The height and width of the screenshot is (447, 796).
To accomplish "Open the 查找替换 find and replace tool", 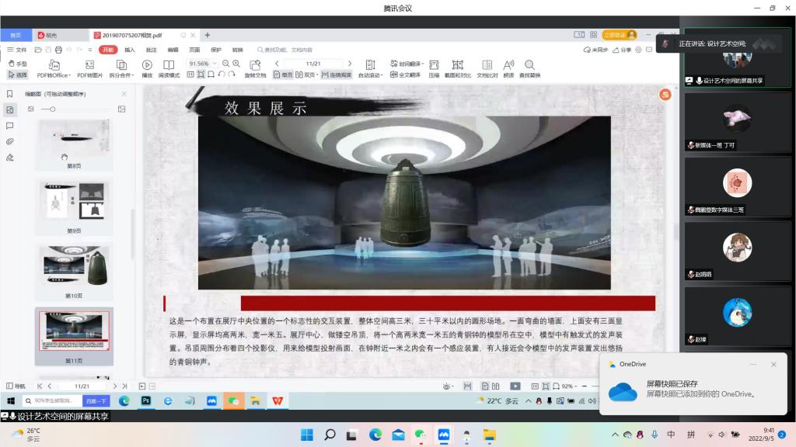I will click(529, 68).
